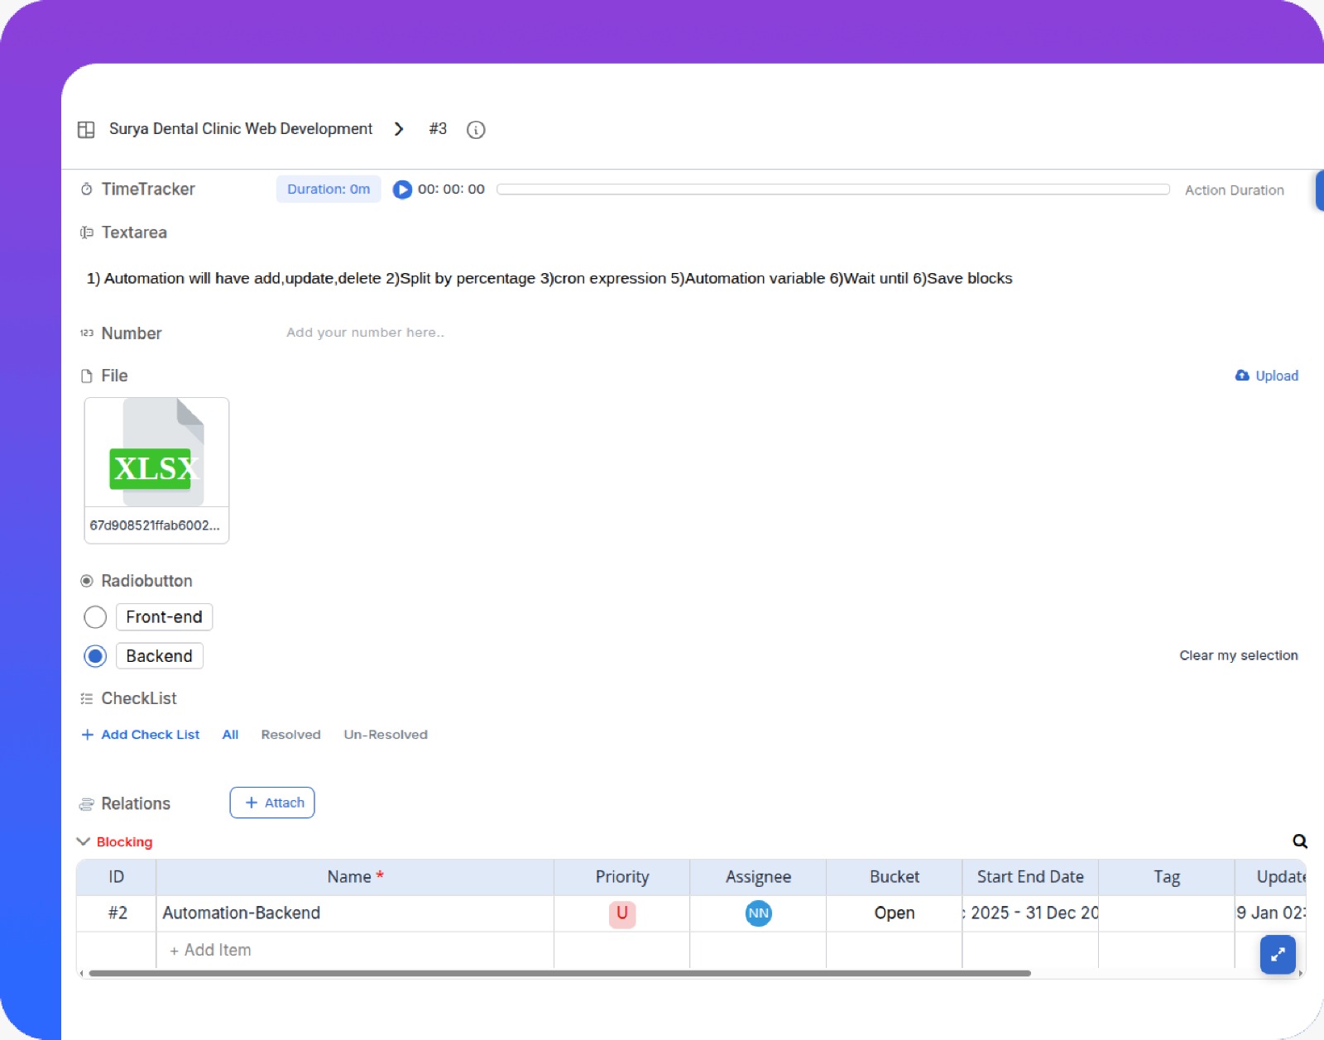This screenshot has height=1040, width=1324.
Task: Switch to the Un-Resolved checklist tab
Action: coord(386,735)
